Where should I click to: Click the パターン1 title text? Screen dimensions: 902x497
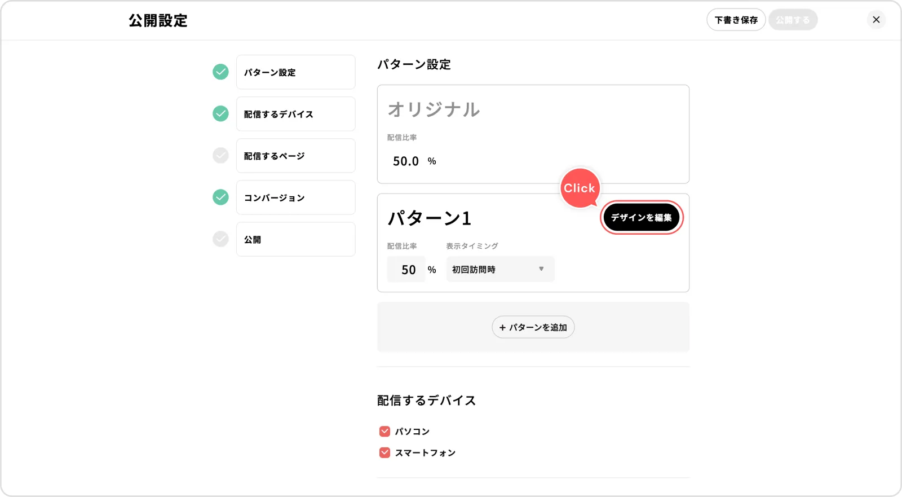[430, 218]
